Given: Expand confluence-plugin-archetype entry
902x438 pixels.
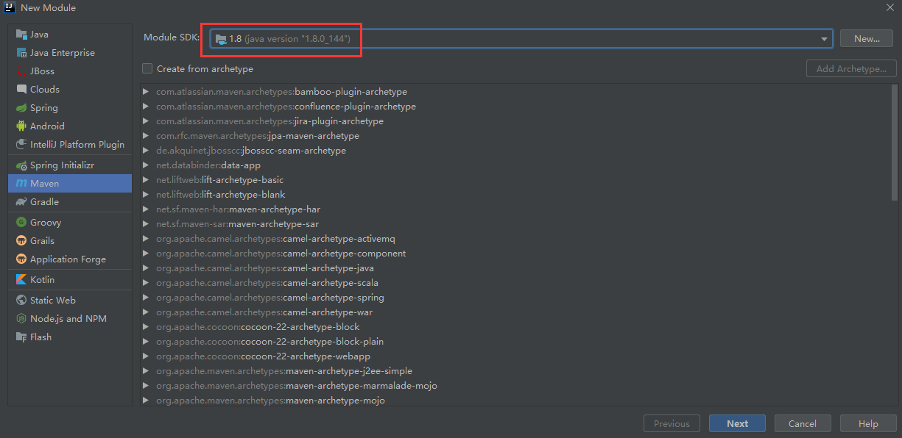Looking at the screenshot, I should [x=145, y=107].
